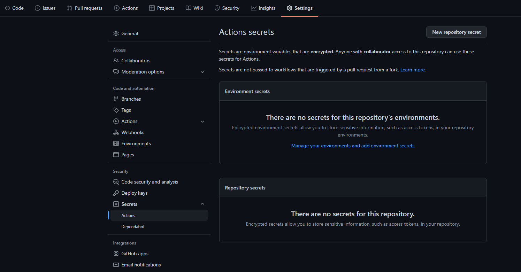Image resolution: width=521 pixels, height=272 pixels.
Task: Click the Deploy keys key icon
Action: point(116,193)
